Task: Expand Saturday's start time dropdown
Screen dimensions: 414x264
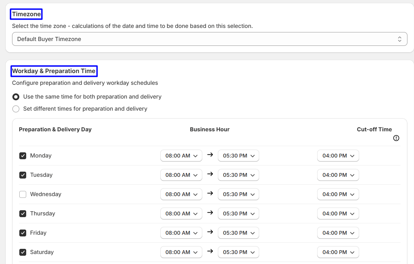Action: tap(181, 252)
